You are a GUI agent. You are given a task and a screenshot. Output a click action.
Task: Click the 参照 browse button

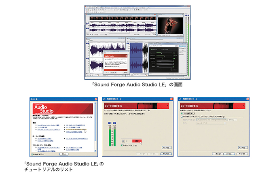[x=232, y=120]
